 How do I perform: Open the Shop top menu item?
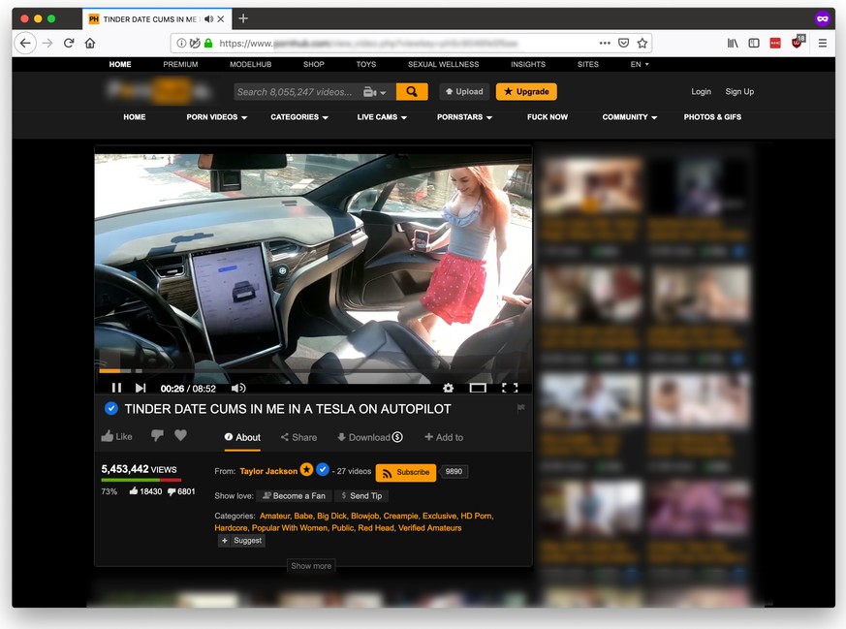313,64
